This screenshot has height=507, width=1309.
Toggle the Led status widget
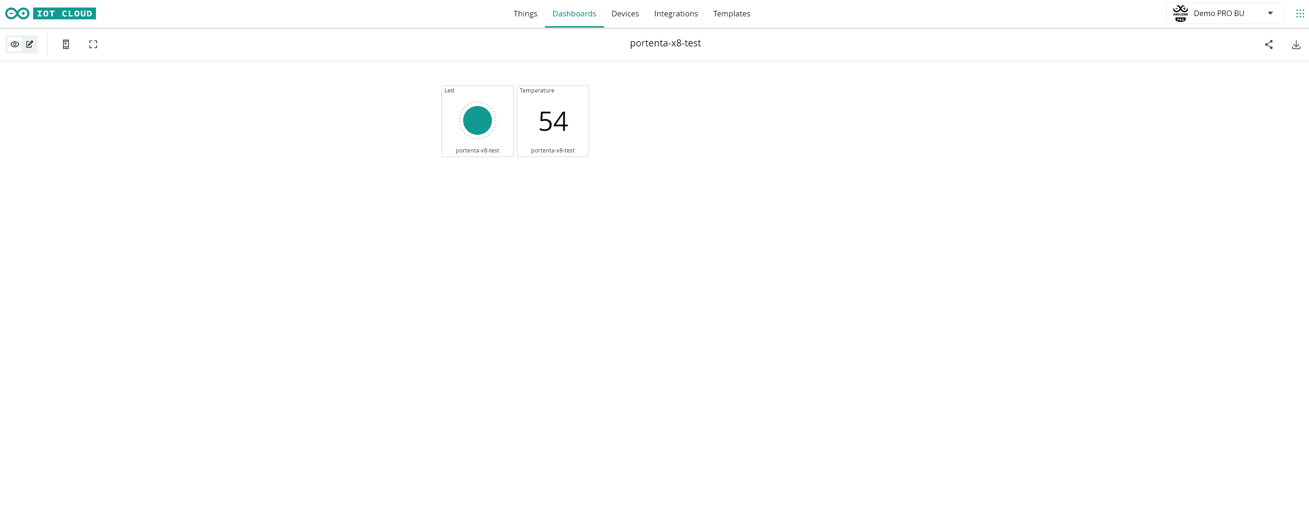(477, 120)
